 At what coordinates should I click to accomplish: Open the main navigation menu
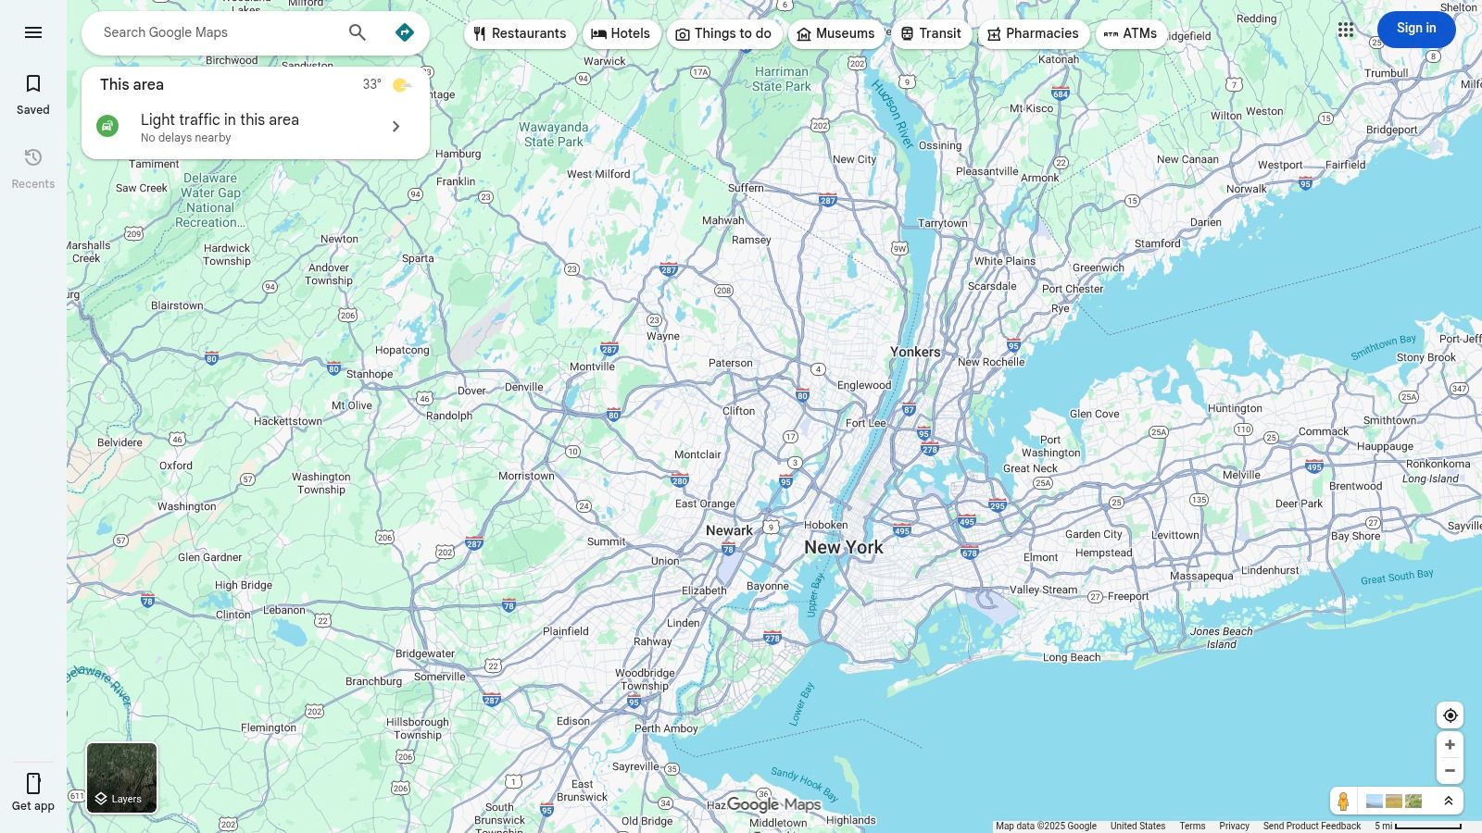point(33,31)
